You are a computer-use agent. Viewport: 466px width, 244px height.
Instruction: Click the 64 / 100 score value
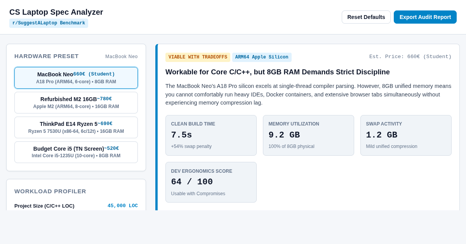tap(192, 182)
